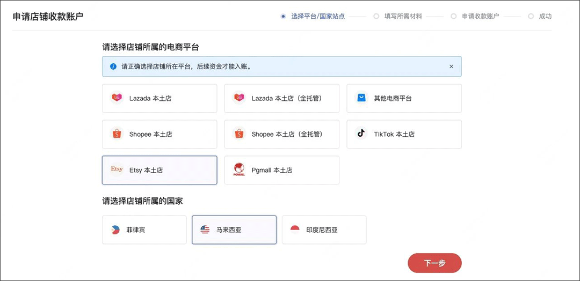Choose the Lazada 本土店(全托管) option
The image size is (580, 281).
pos(282,98)
